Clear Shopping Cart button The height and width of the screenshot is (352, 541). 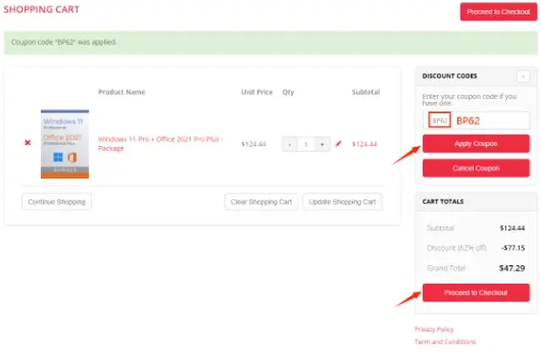(x=261, y=202)
